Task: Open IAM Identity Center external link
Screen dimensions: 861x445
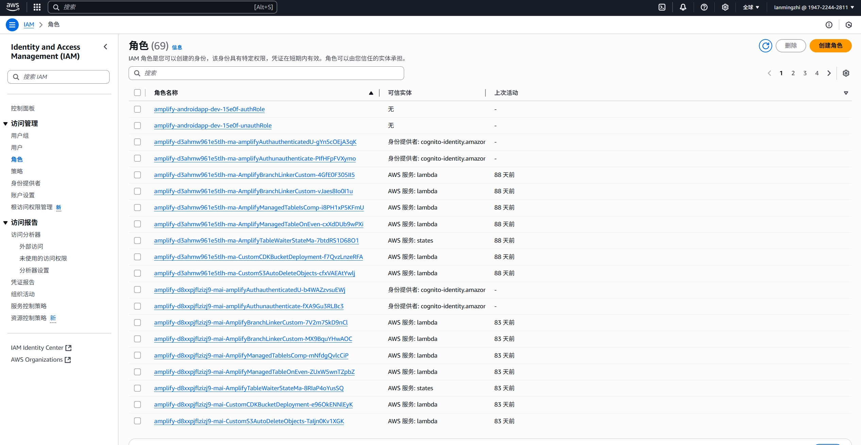Action: pos(41,348)
